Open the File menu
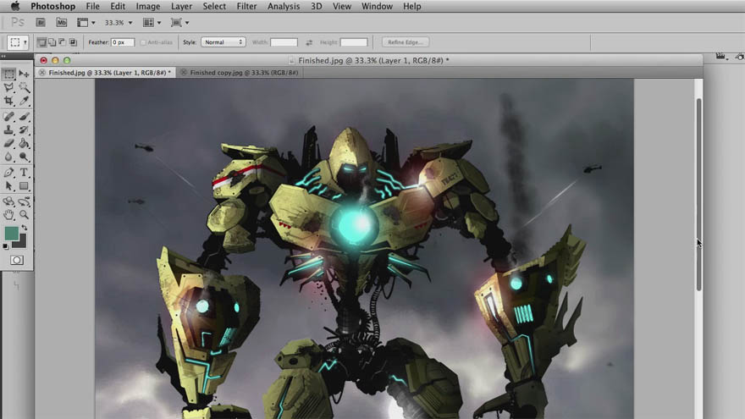The height and width of the screenshot is (419, 745). pyautogui.click(x=92, y=6)
